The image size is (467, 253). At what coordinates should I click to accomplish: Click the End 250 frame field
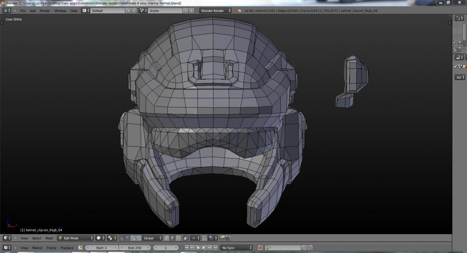coord(135,248)
